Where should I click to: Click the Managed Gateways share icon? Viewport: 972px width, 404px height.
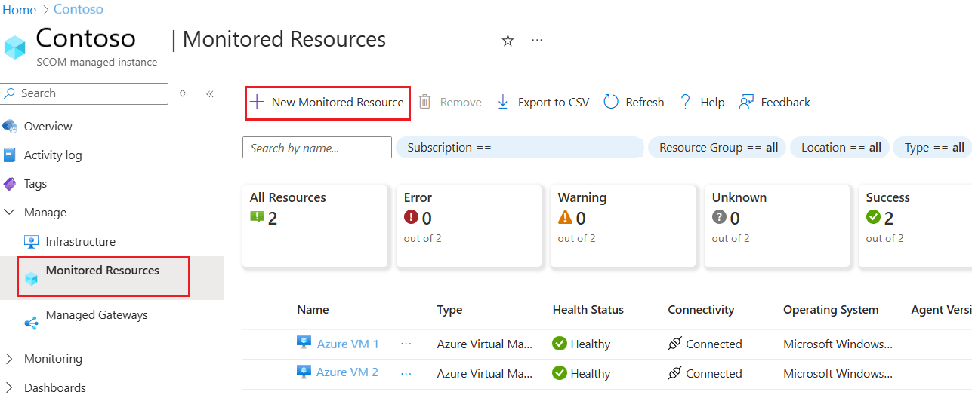click(x=31, y=323)
